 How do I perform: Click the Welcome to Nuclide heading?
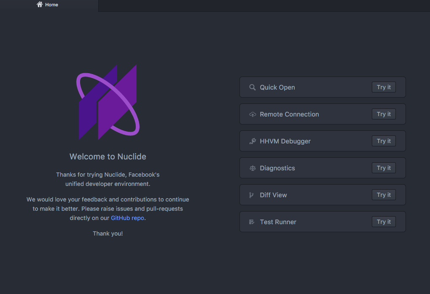[x=108, y=156]
